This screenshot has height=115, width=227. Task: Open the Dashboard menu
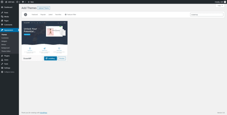[x=8, y=7]
